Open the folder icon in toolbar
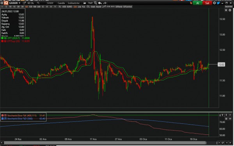Screen dimensions: 234x146 [x=85, y=3]
